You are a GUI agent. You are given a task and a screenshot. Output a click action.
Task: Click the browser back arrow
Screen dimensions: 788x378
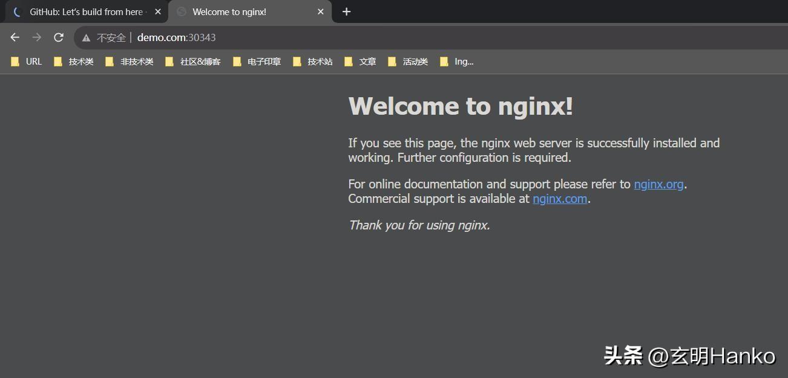click(15, 37)
